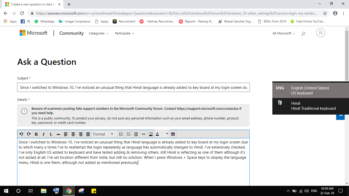This screenshot has height=196, width=349.
Task: Open Task View on taskbar
Action: coord(31,191)
